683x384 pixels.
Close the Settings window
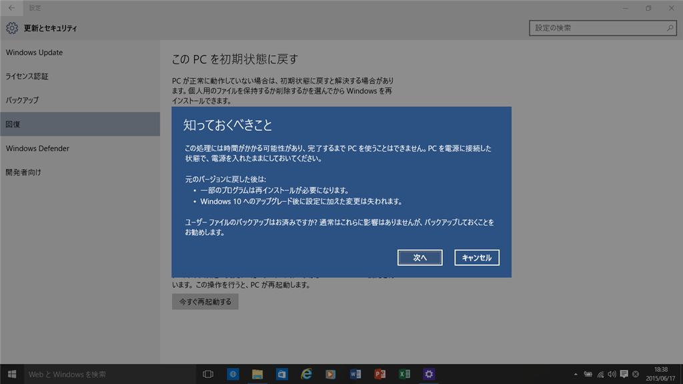671,8
